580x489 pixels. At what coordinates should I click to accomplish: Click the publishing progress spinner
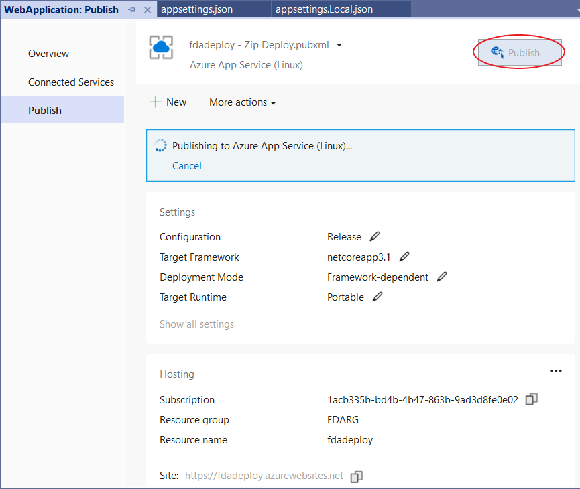(160, 145)
